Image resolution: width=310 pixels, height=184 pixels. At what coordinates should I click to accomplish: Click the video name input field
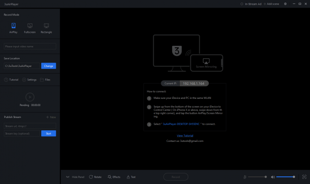30,46
